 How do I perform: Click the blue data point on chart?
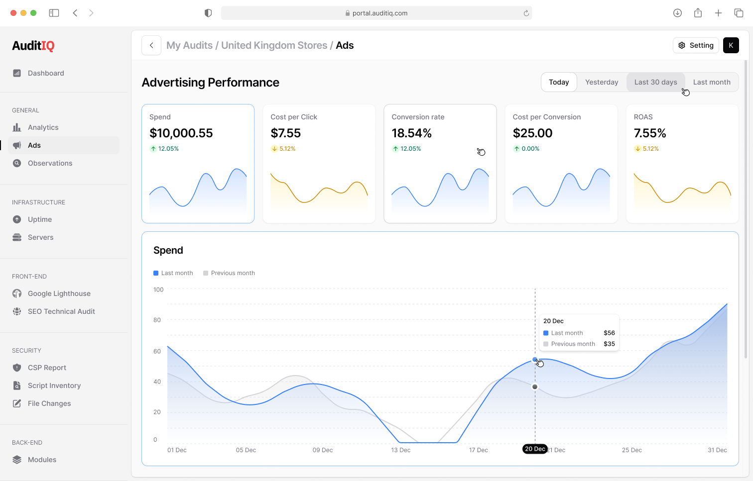pyautogui.click(x=535, y=359)
